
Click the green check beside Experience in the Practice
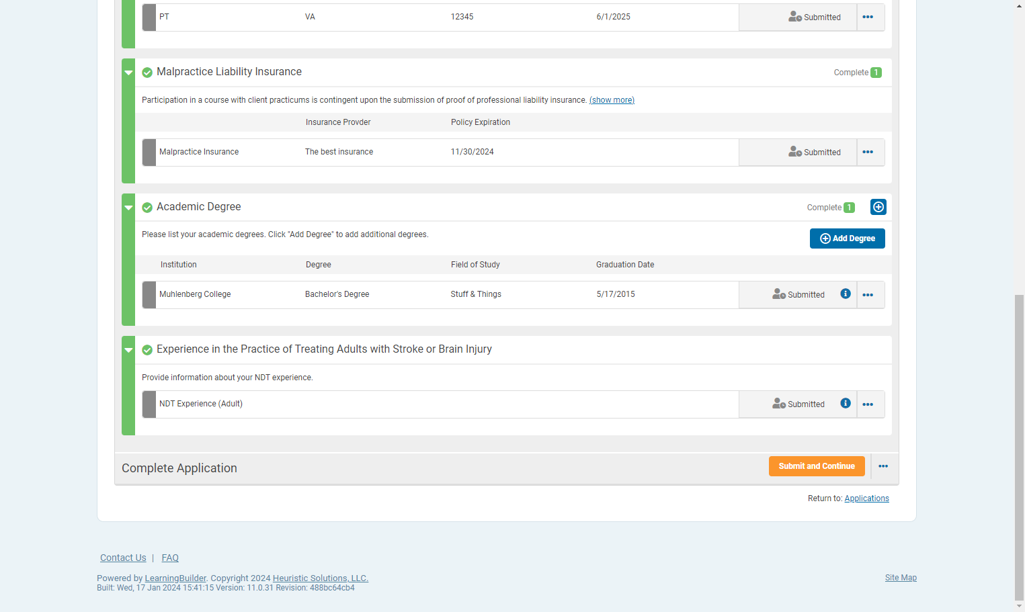tap(147, 350)
